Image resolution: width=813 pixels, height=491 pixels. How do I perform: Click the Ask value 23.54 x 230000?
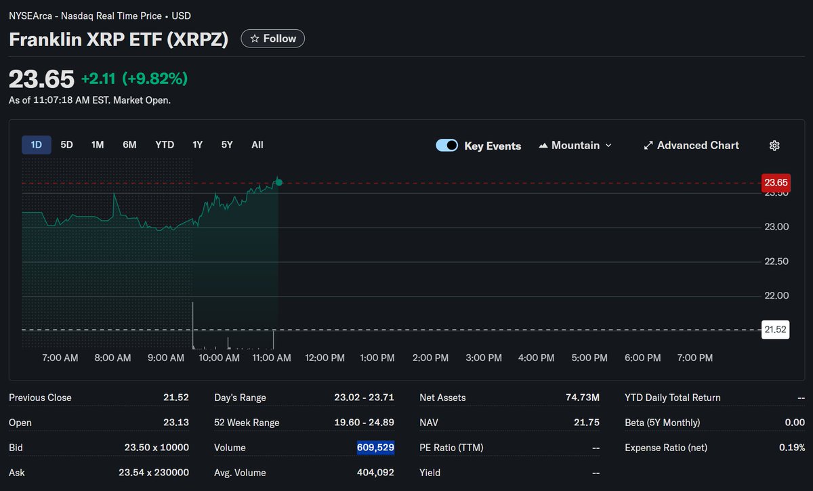(154, 473)
